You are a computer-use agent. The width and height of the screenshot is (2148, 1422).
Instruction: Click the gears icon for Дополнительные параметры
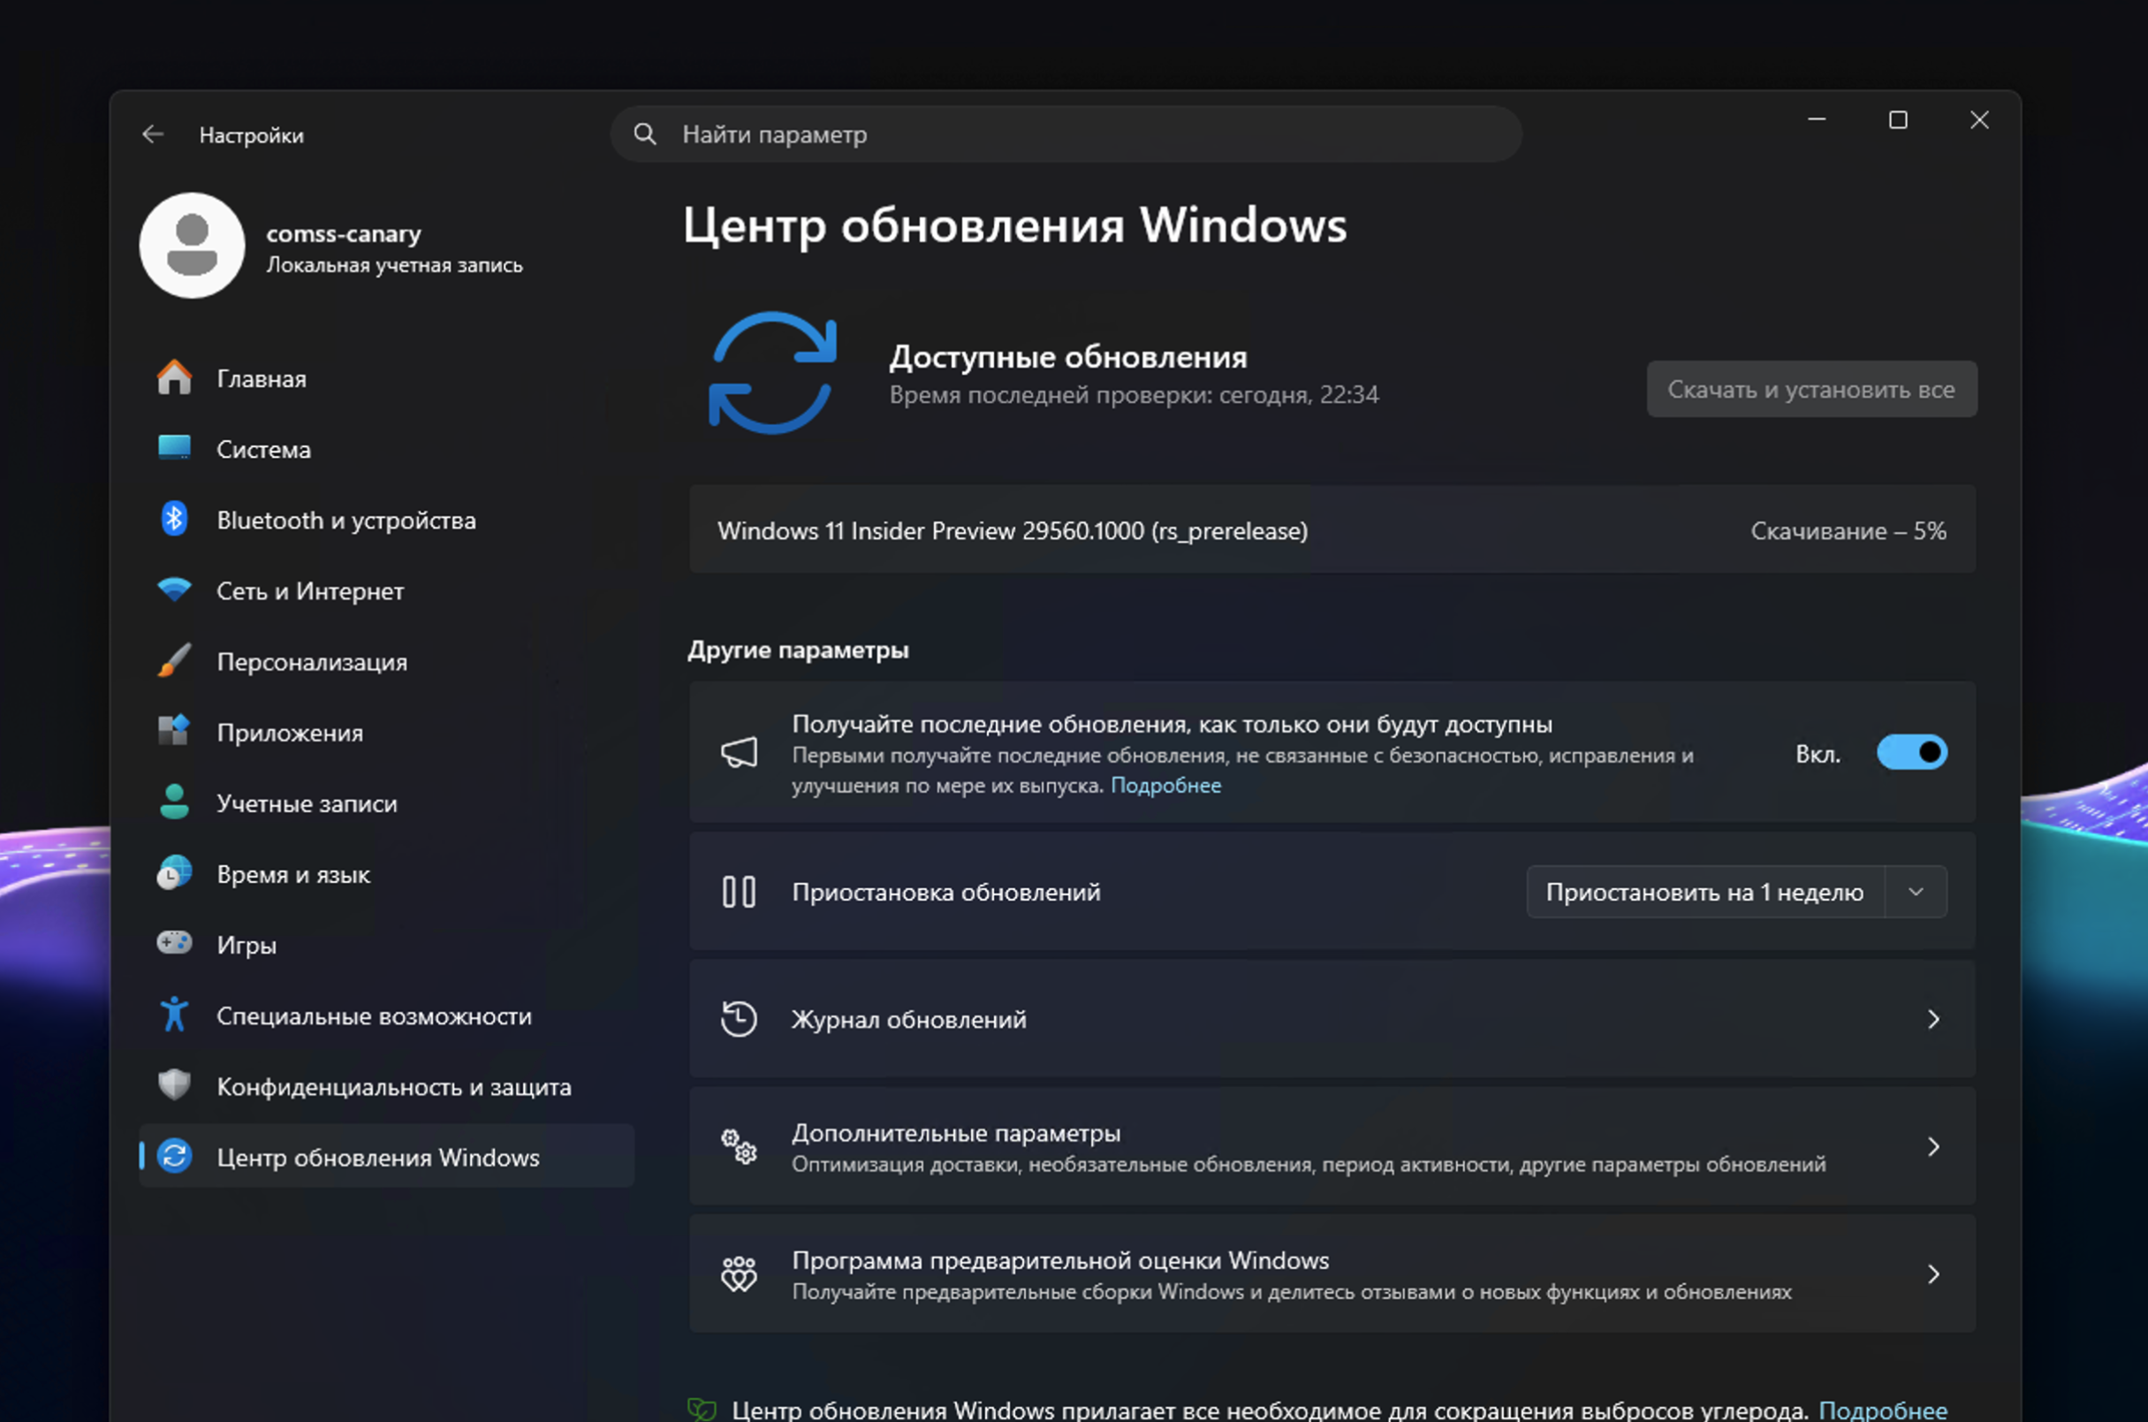(739, 1146)
